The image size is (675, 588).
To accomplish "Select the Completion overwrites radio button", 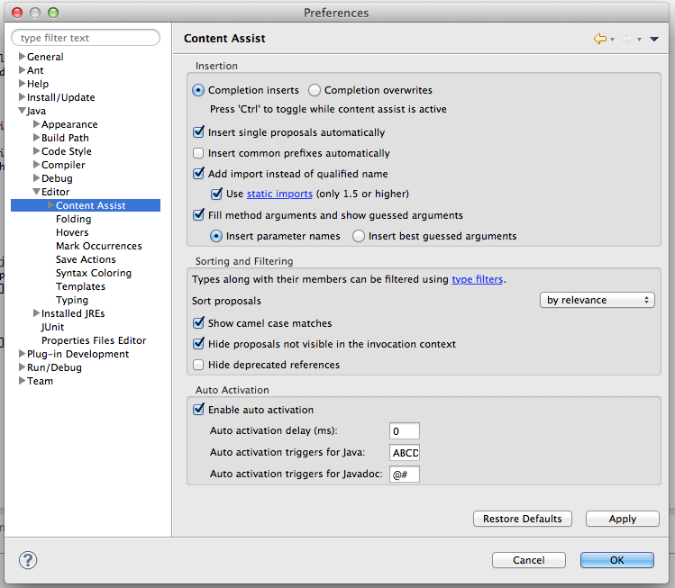I will [x=315, y=90].
